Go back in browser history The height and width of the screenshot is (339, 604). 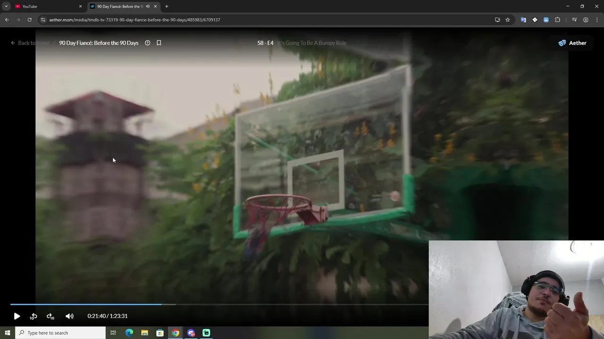7,20
